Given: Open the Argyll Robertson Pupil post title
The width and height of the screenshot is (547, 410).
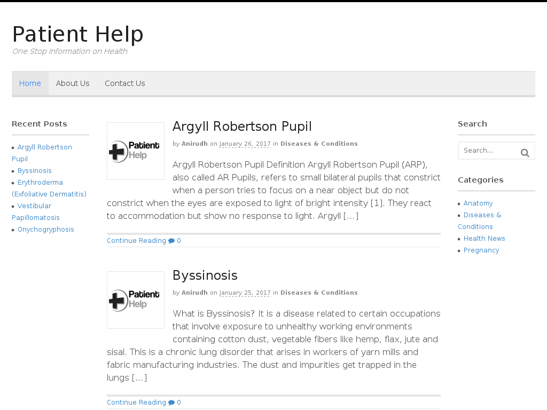Looking at the screenshot, I should 242,126.
